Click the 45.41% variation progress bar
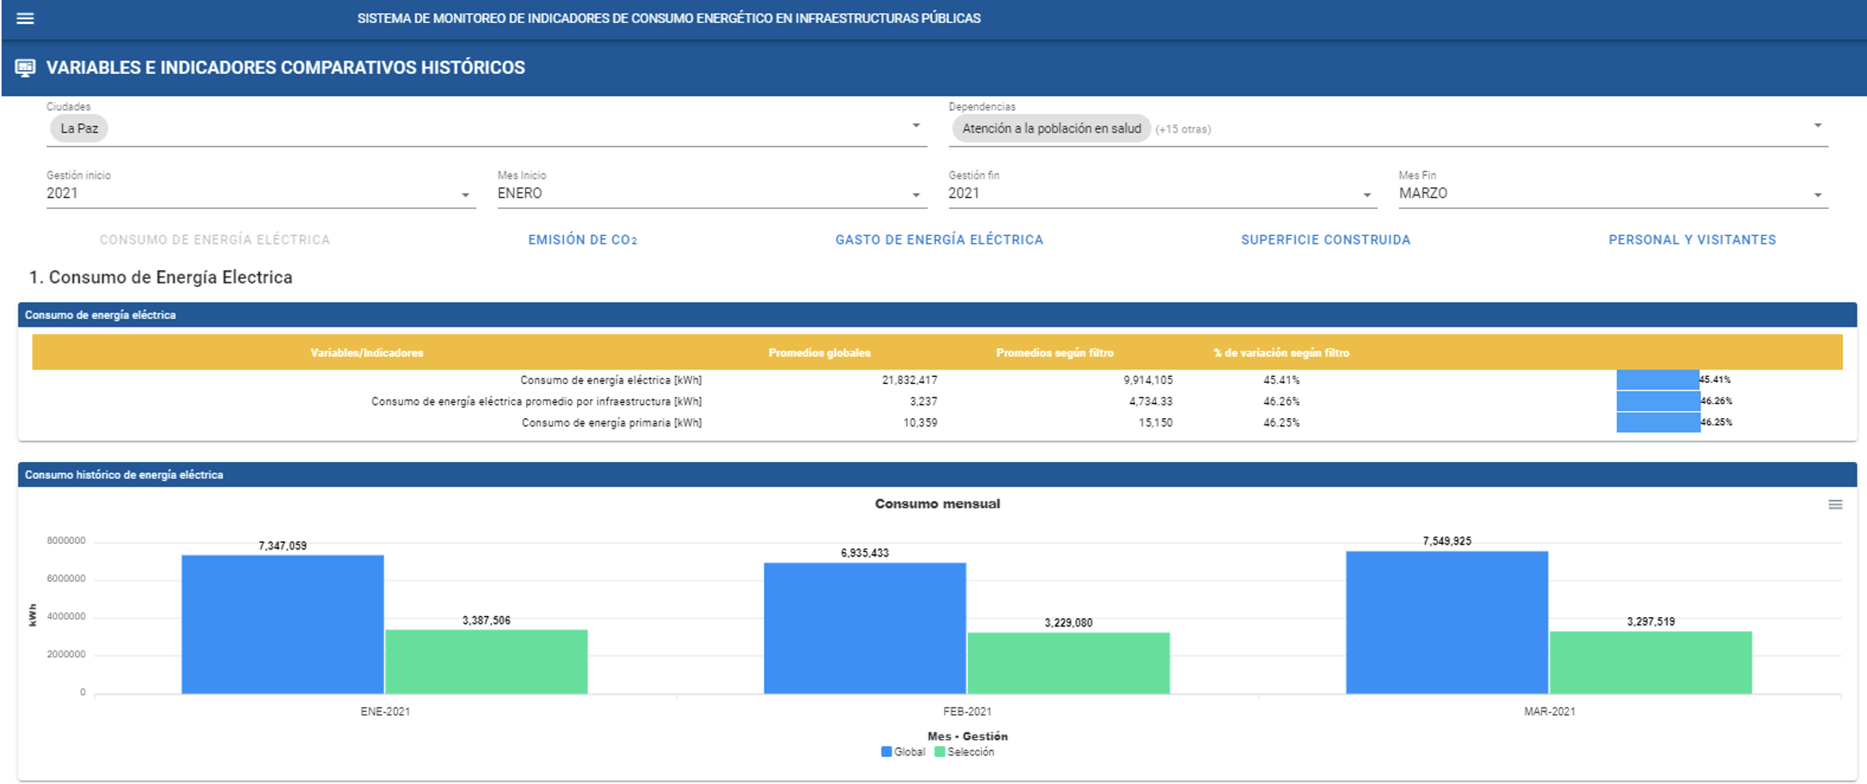 [1658, 380]
